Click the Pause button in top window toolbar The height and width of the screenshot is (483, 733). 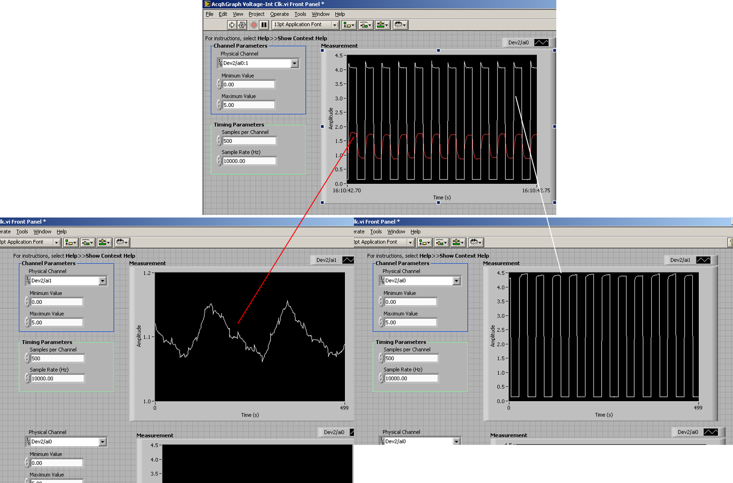264,25
